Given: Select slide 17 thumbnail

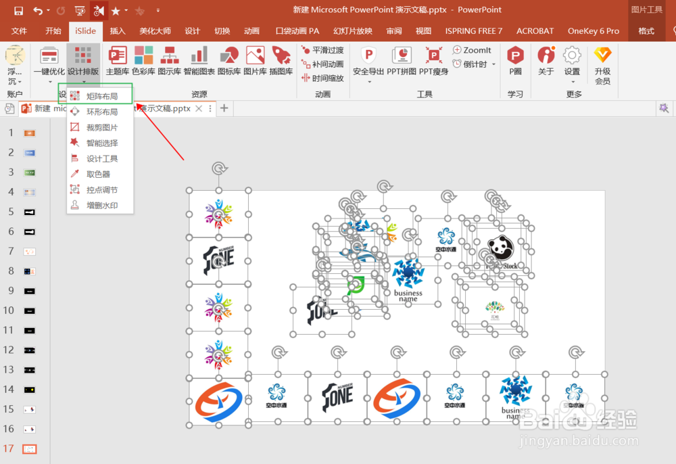Looking at the screenshot, I should point(29,449).
